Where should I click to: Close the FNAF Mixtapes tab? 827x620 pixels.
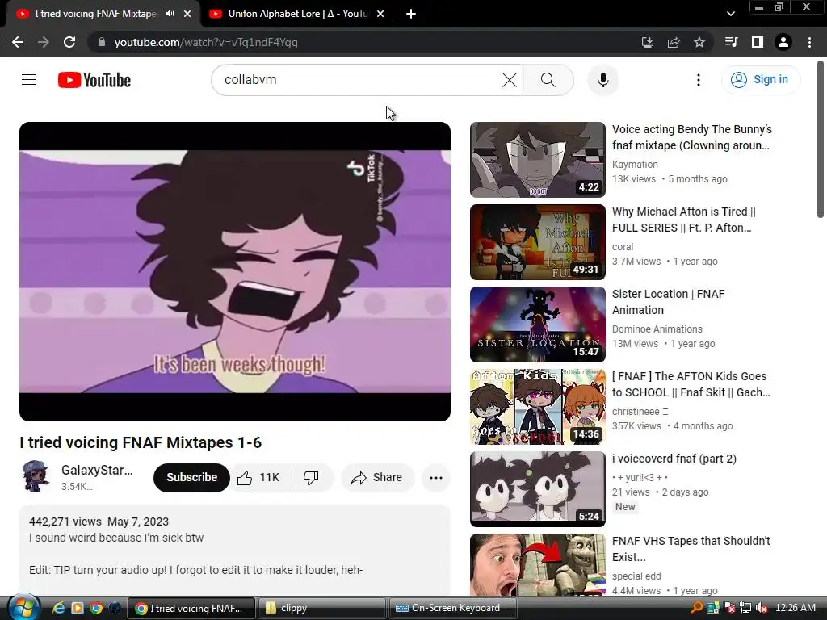[x=187, y=14]
